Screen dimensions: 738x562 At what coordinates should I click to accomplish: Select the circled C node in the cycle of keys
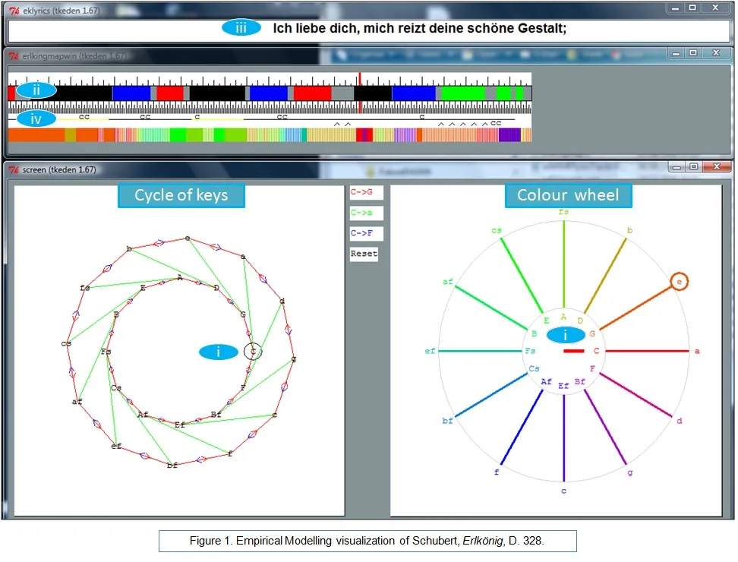pyautogui.click(x=253, y=352)
